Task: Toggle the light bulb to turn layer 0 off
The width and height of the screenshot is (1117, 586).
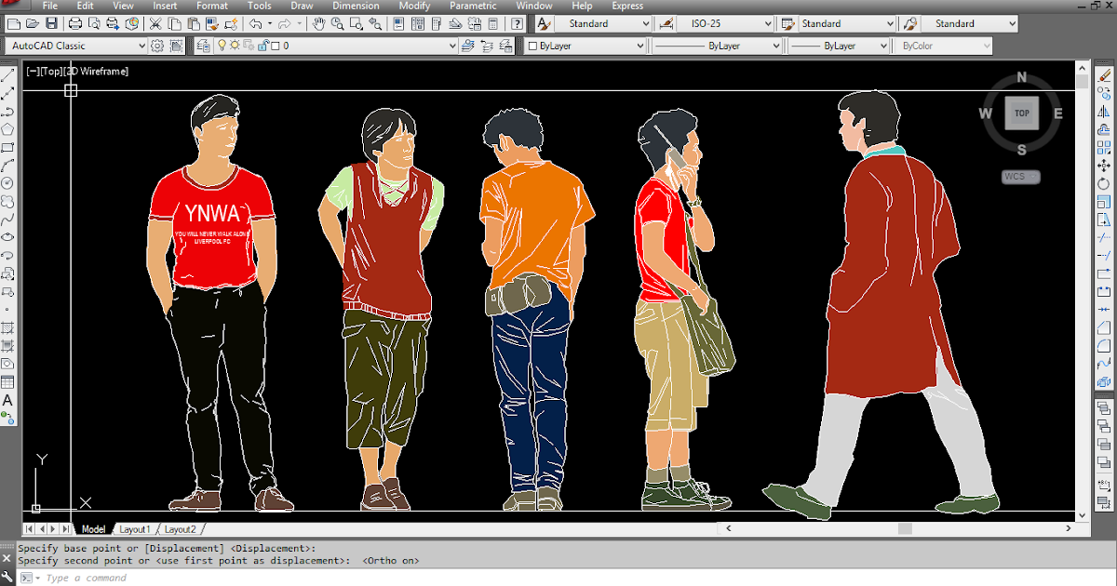Action: point(222,45)
